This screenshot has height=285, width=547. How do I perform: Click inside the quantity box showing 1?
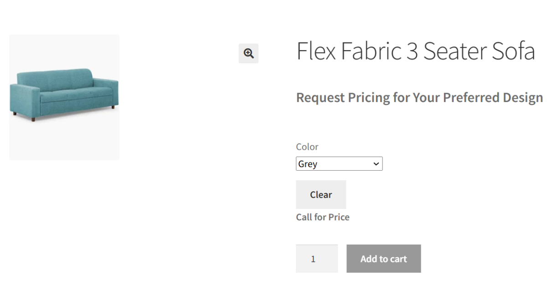(x=316, y=259)
